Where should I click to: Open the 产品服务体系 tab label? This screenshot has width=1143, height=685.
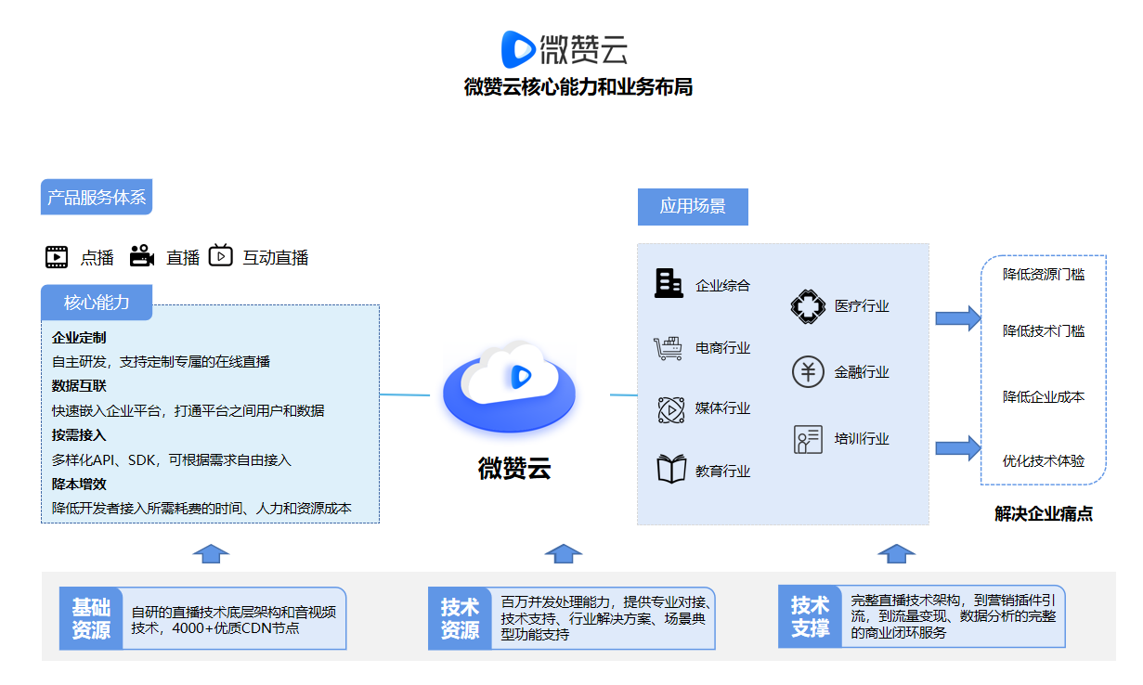click(97, 198)
